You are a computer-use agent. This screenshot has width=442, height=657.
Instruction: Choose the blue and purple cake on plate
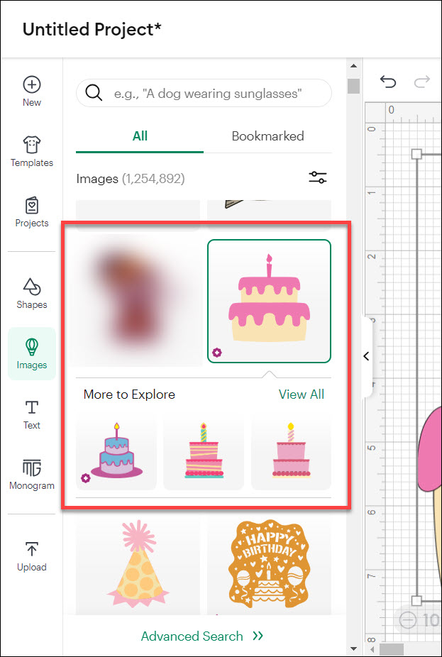(116, 453)
